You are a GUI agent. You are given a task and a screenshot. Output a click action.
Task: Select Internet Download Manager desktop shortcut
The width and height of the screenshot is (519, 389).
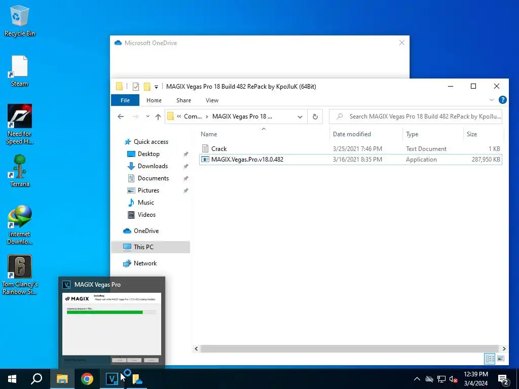click(20, 225)
